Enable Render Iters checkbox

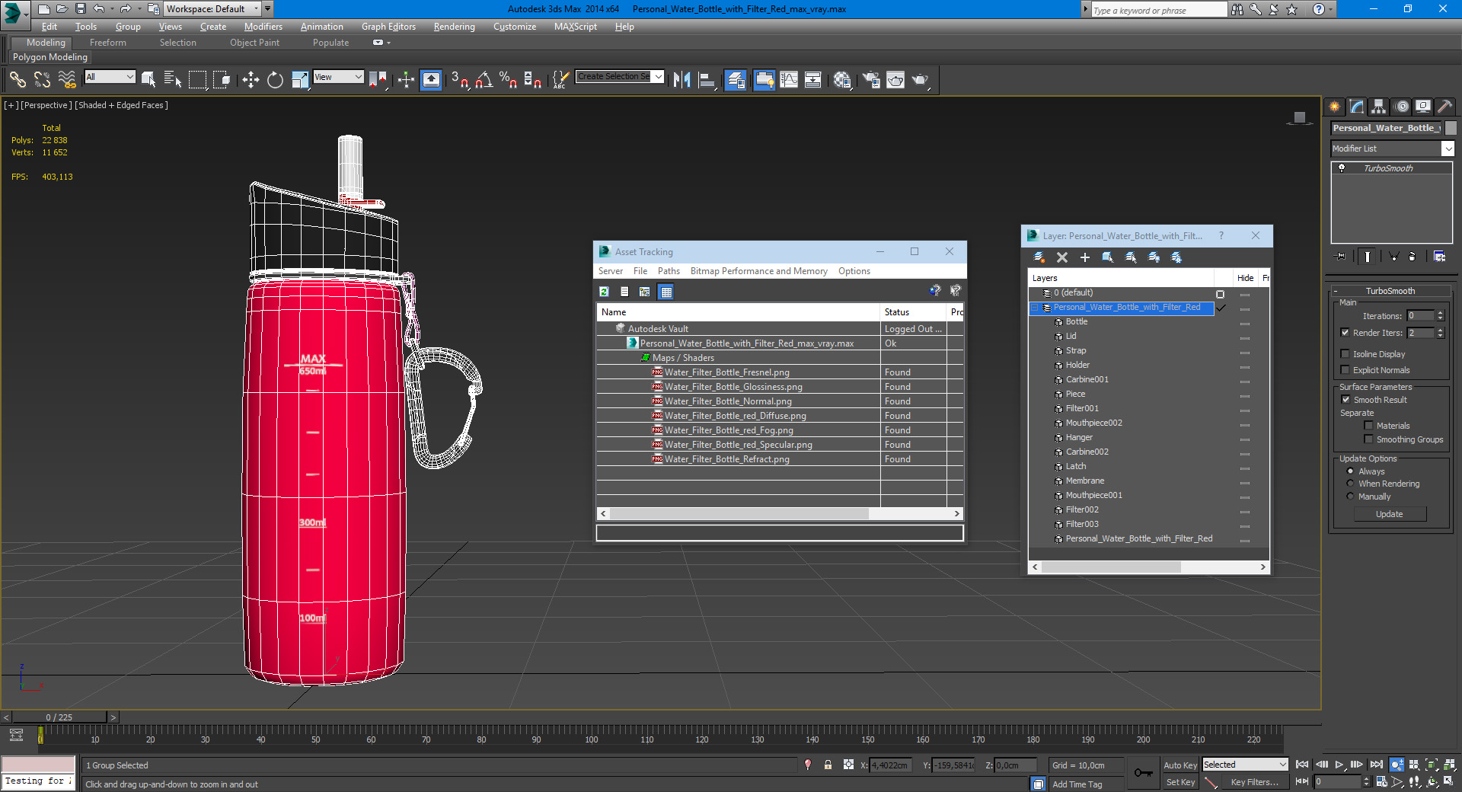pyautogui.click(x=1345, y=333)
